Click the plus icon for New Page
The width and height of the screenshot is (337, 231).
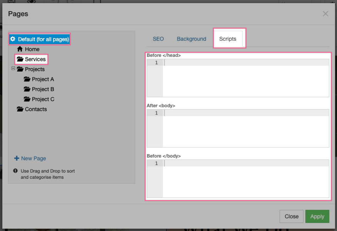pos(17,158)
